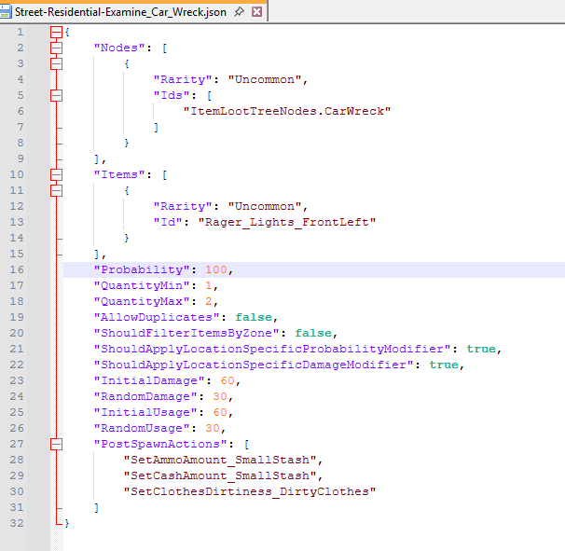Collapse the root object fold on line 1
The width and height of the screenshot is (565, 551).
57,32
